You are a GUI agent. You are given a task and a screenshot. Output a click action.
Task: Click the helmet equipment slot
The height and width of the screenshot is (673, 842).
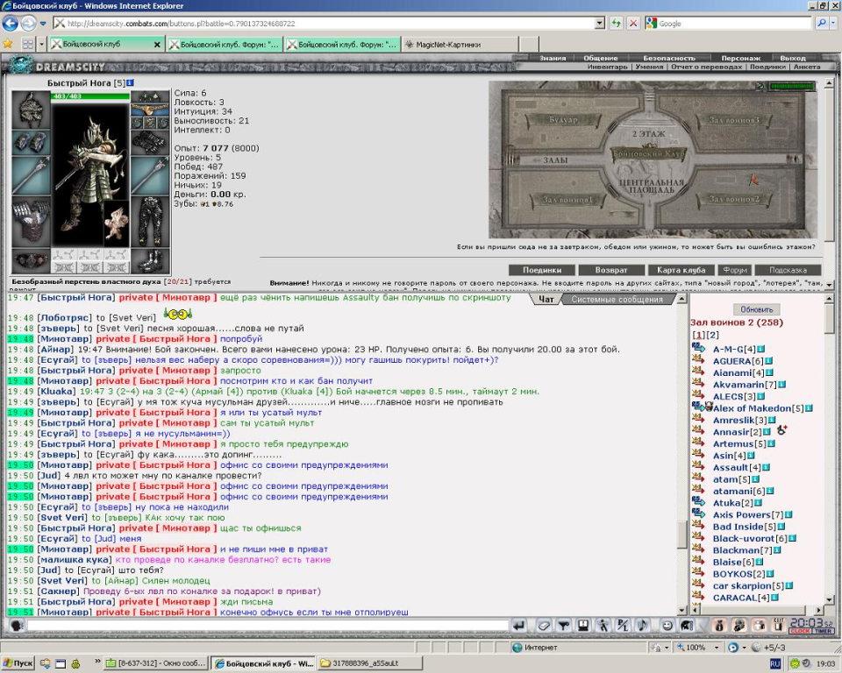tap(32, 110)
